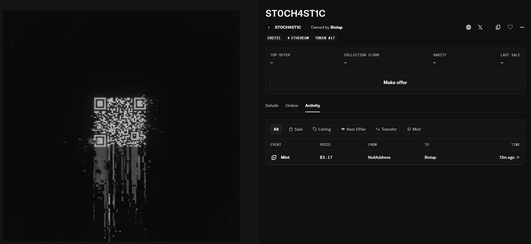The height and width of the screenshot is (244, 531).
Task: Click the ST0CH4ST1C collection avatar icon
Action: [x=269, y=27]
